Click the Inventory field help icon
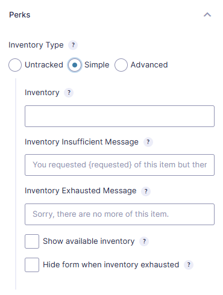 click(69, 93)
